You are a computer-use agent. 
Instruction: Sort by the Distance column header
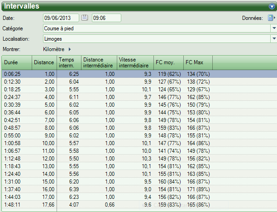point(44,62)
